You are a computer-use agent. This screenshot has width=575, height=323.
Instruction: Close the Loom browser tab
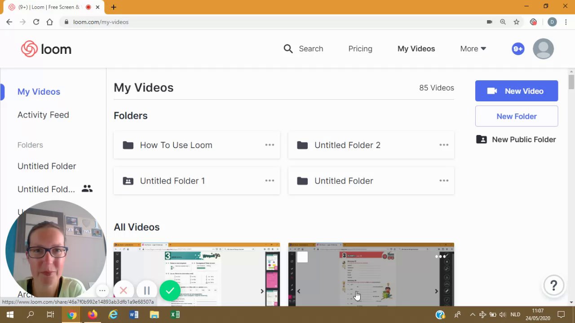point(97,7)
